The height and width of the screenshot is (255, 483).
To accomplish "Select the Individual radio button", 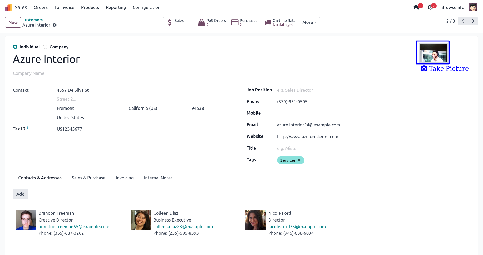I will 15,47.
